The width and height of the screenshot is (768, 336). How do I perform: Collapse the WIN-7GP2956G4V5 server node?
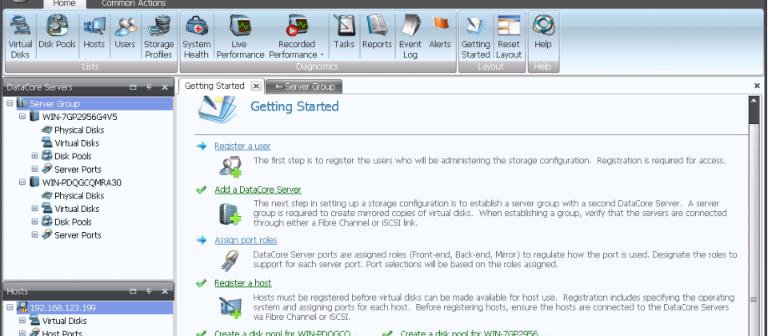click(22, 117)
